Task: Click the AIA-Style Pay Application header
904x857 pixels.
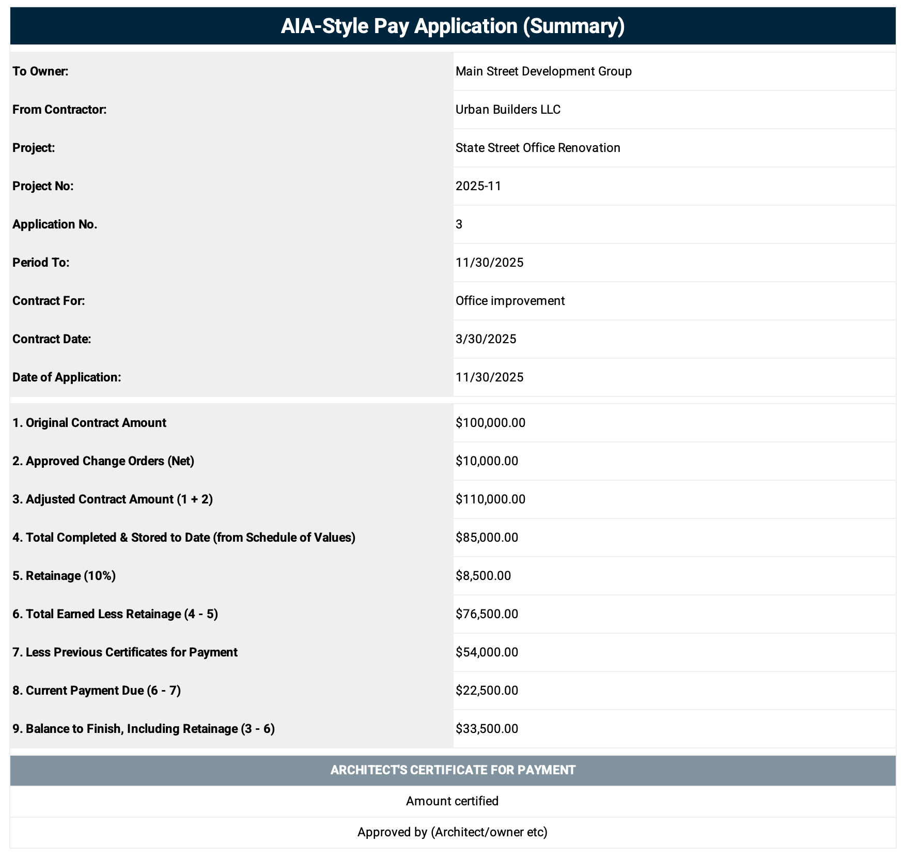Action: [452, 25]
